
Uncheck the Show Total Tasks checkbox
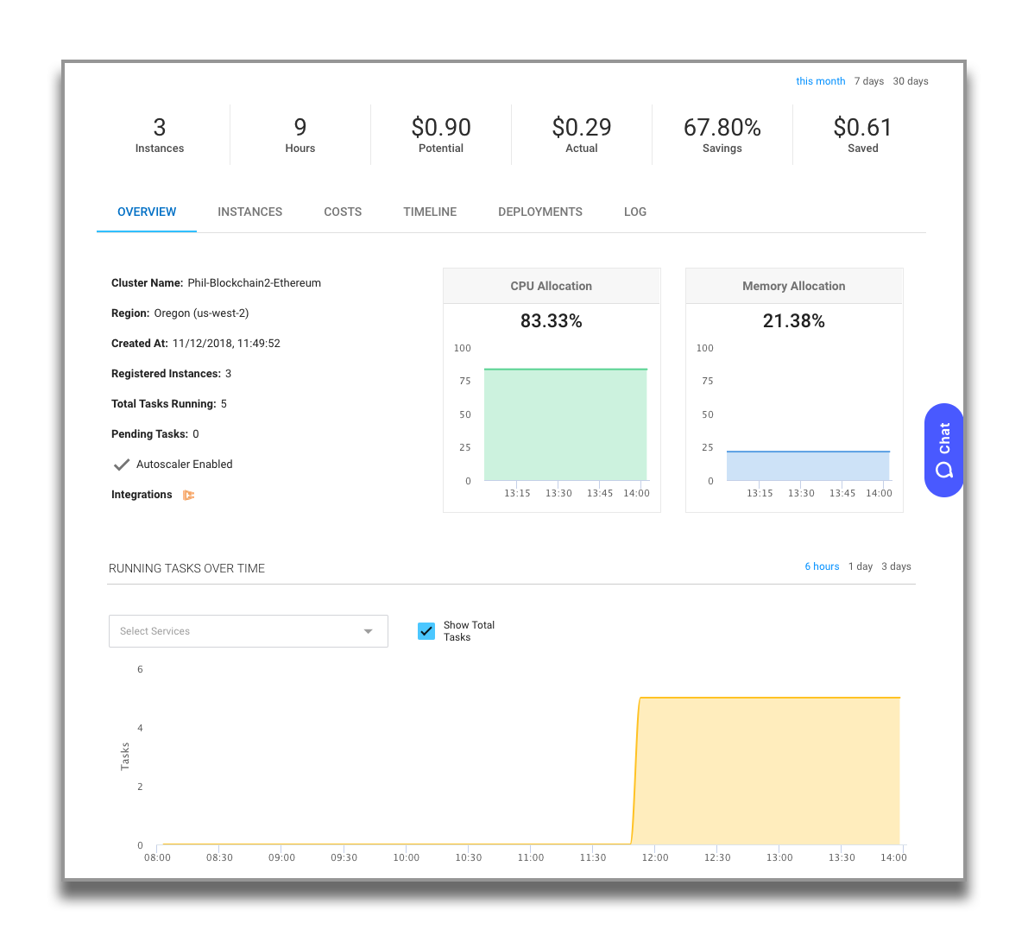click(x=426, y=631)
